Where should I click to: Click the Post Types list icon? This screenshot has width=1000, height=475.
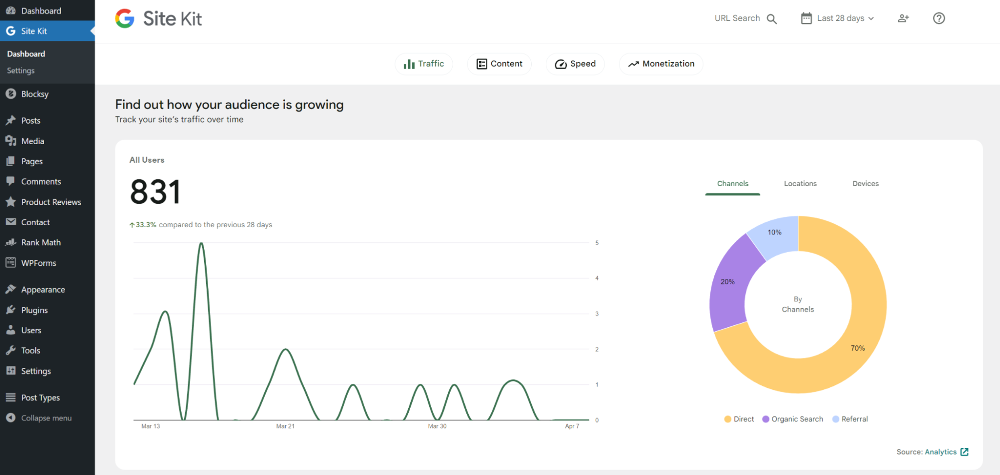pyautogui.click(x=11, y=397)
